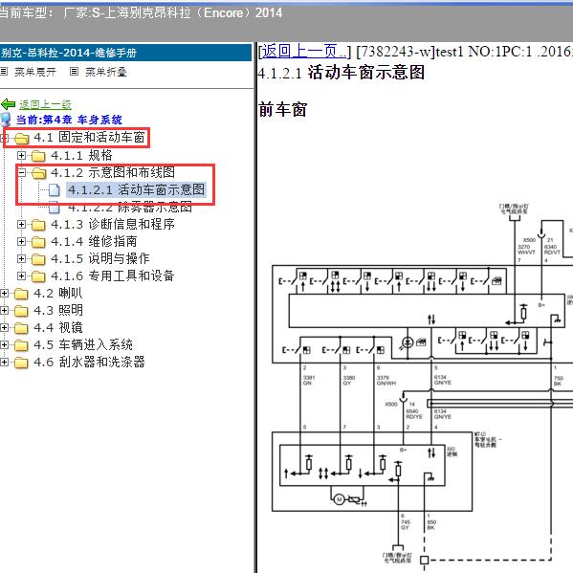Click the 4.1.2.1 活动车窗示意图 page title
The image size is (573, 573).
pos(342,73)
